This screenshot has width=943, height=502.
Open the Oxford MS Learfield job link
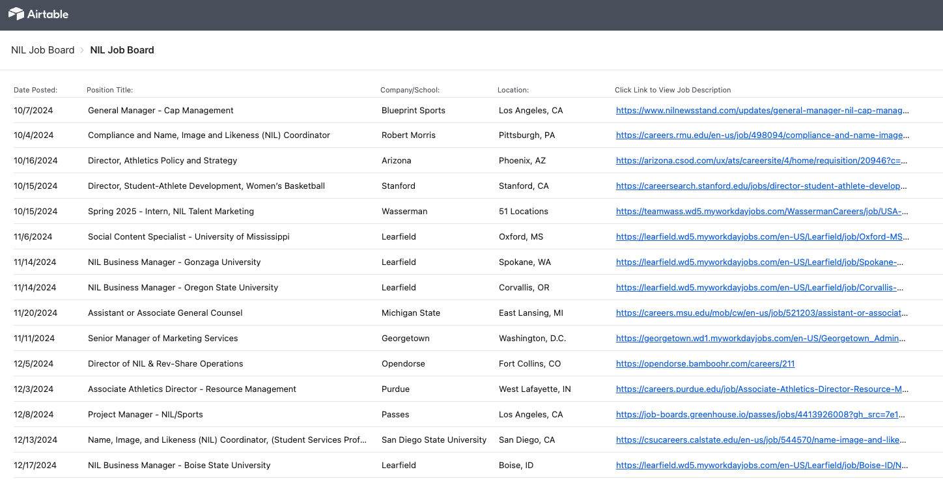(x=761, y=236)
